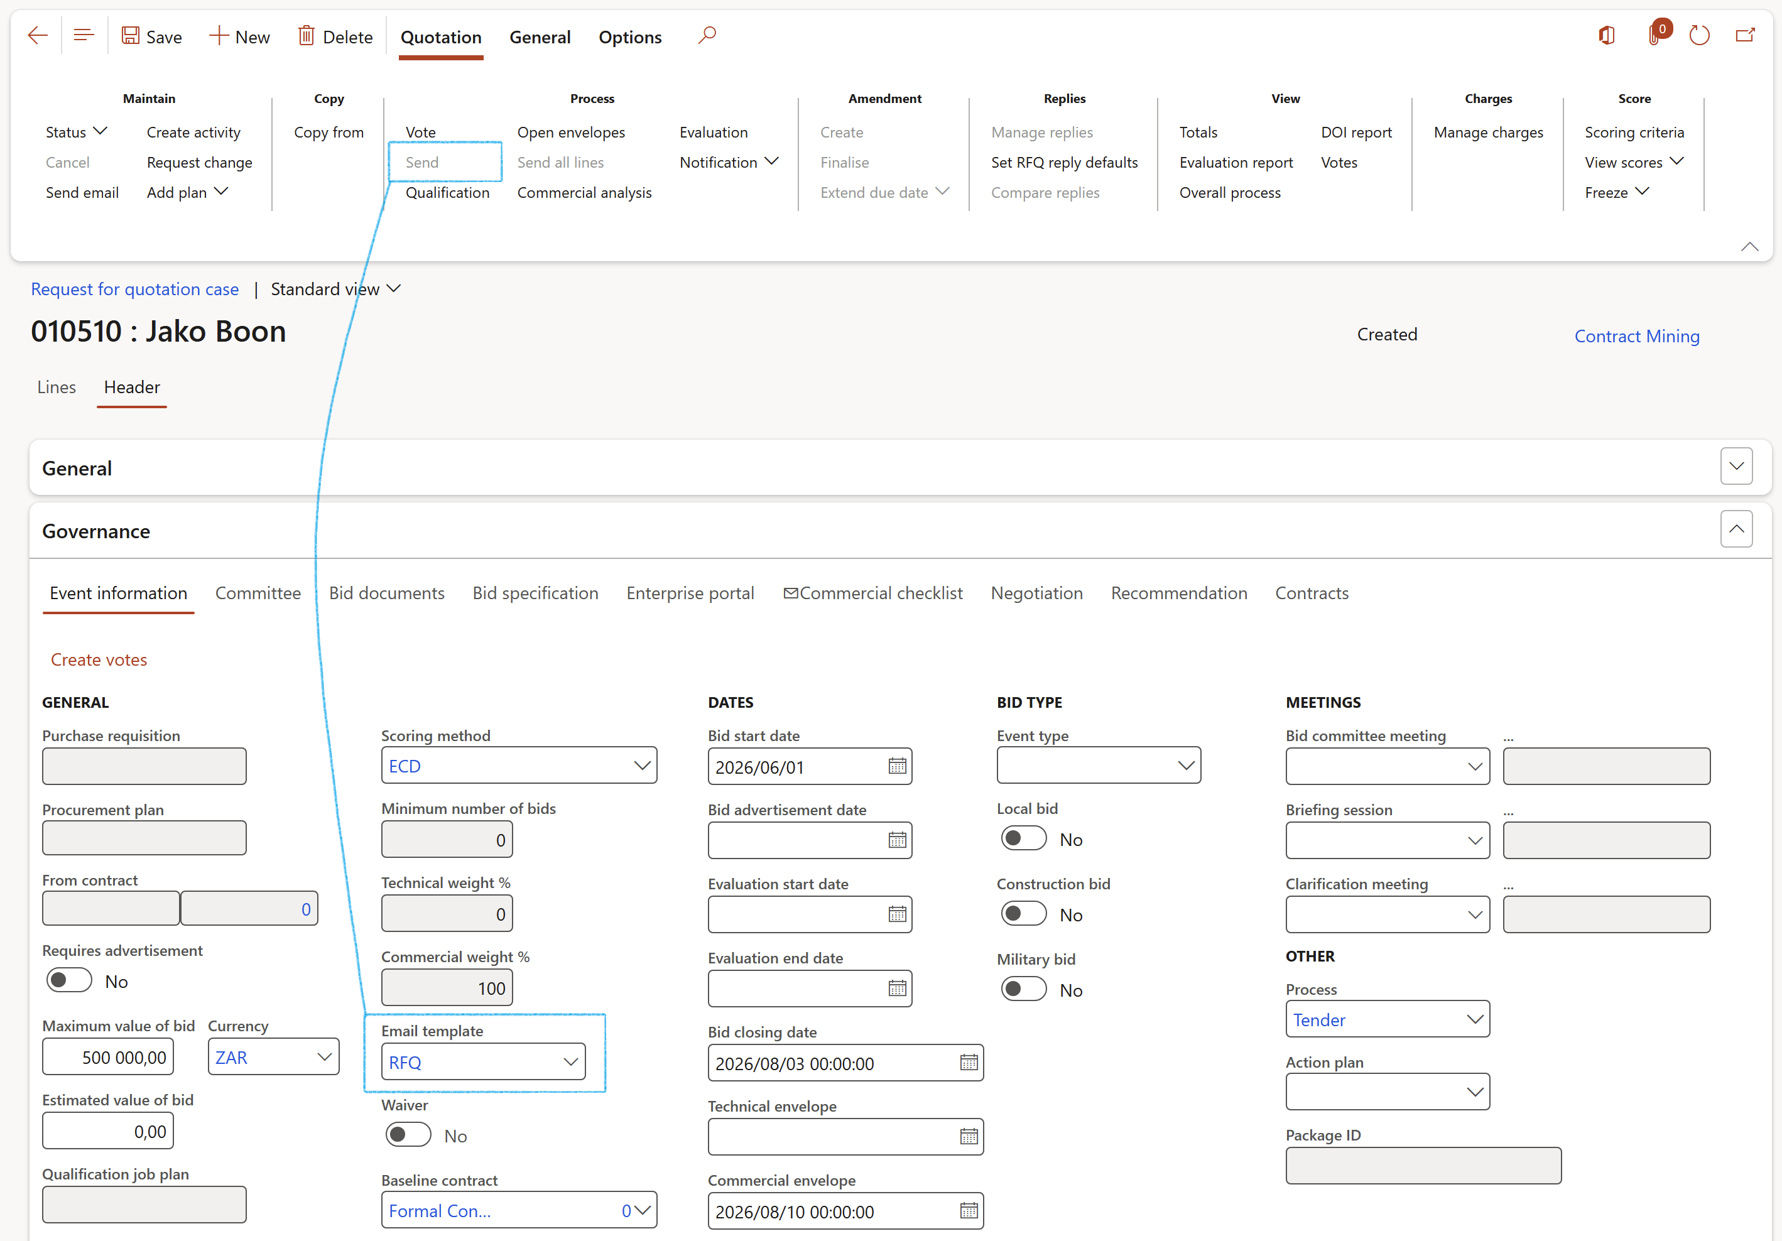Open the Contract Mining link
1782x1241 pixels.
(x=1637, y=336)
